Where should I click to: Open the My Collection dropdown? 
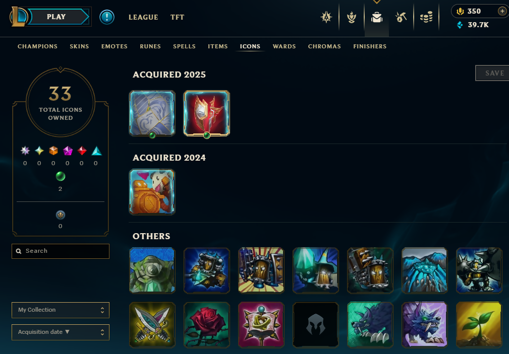(61, 310)
